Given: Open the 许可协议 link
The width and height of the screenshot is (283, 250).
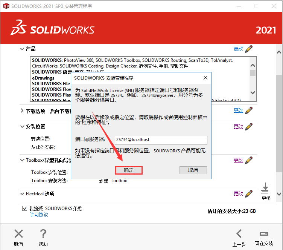Looking at the screenshot, I should coord(39,215).
